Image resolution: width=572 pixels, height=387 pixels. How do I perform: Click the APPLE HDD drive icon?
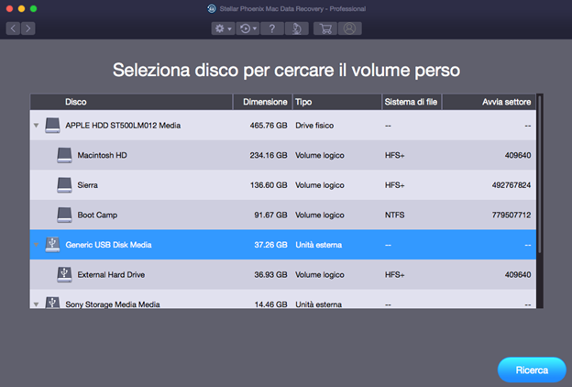click(52, 126)
